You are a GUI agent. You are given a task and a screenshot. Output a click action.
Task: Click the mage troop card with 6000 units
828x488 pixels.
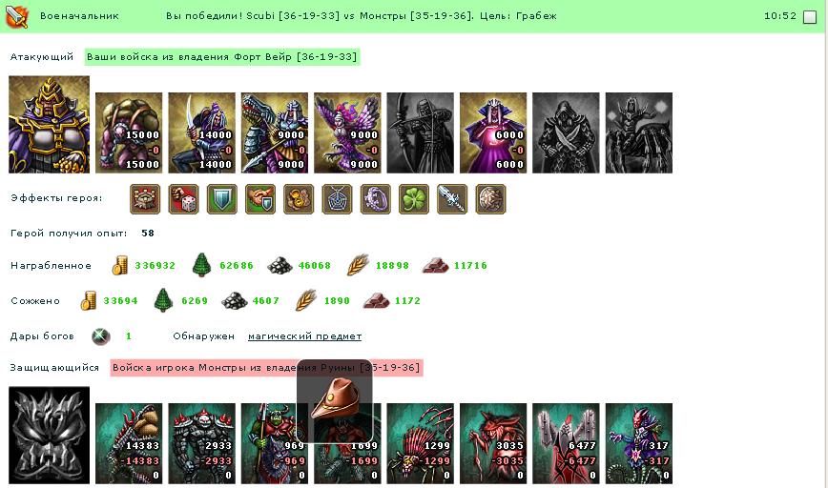[x=493, y=132]
